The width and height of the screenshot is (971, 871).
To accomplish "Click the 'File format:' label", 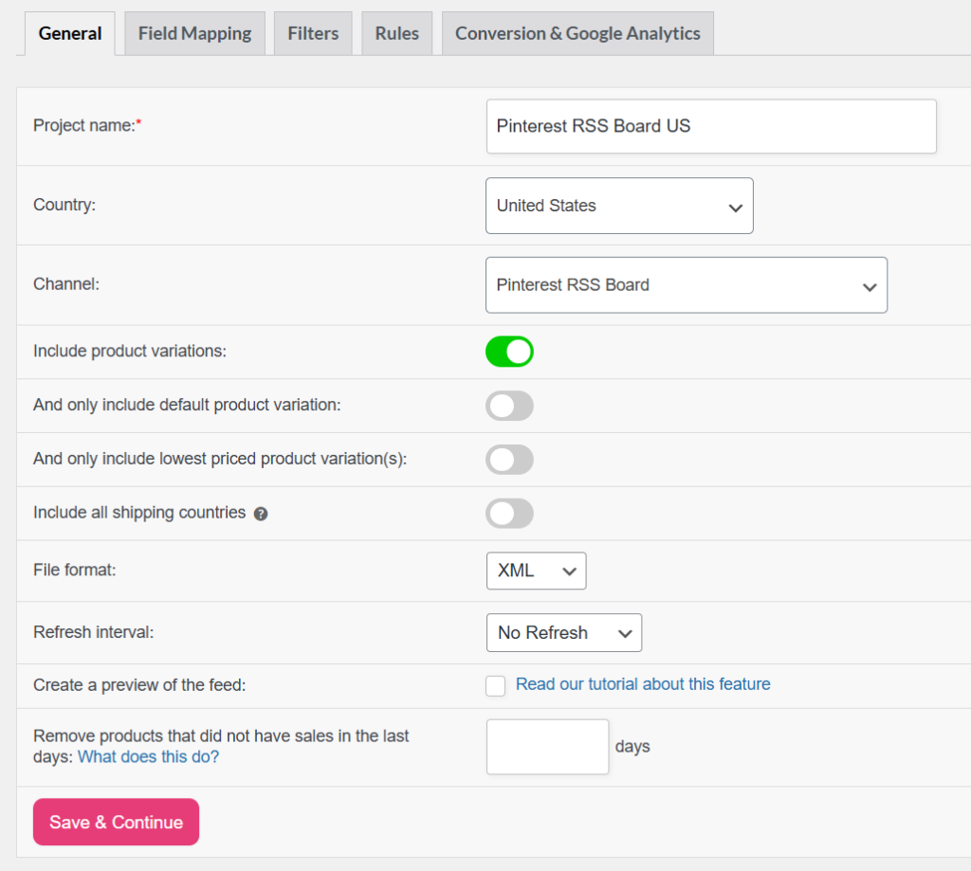I will click(x=75, y=570).
